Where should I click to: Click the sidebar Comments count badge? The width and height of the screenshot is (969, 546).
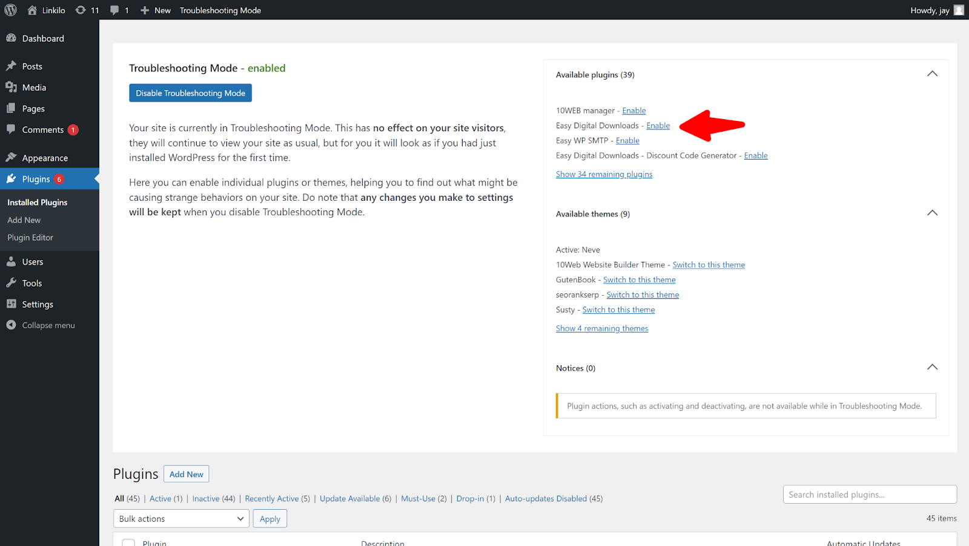pos(73,130)
